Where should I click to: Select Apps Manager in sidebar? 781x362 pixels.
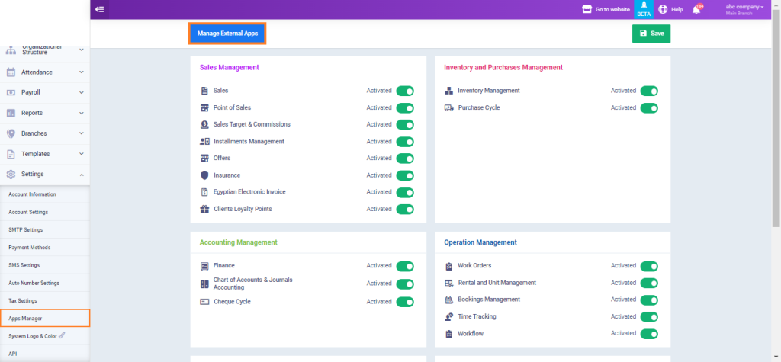[x=45, y=319]
